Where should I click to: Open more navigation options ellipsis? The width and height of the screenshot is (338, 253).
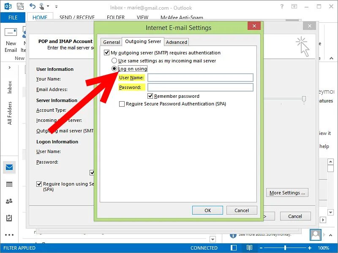pos(9,235)
